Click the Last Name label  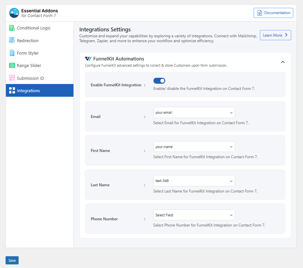[x=100, y=185]
